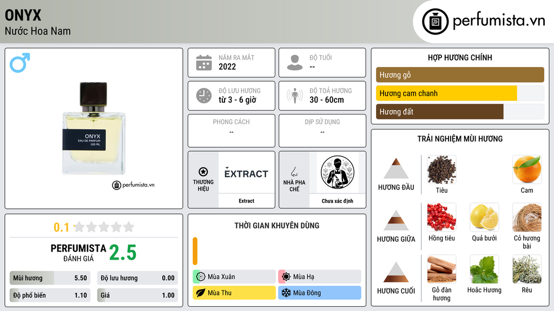Screen dimensions: 554x311
Task: Click the leaf icon in Mùa Thu
Action: (x=201, y=293)
